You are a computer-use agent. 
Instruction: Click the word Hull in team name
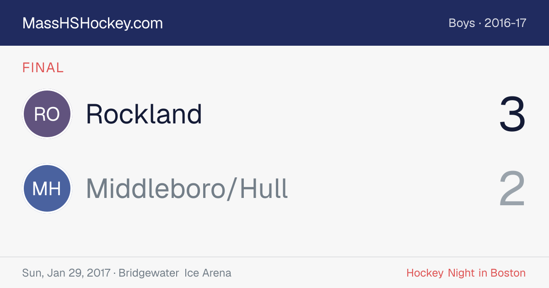tap(264, 189)
